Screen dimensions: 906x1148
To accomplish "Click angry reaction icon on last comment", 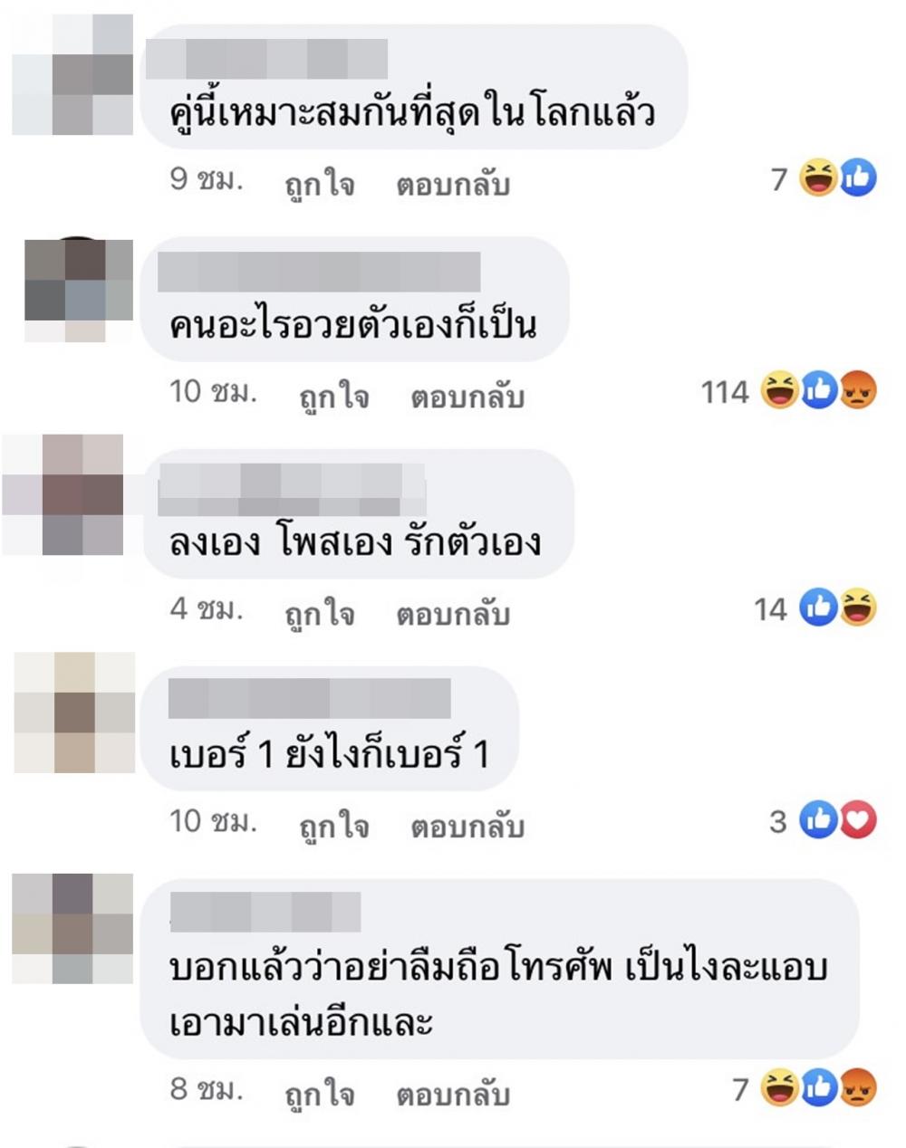I will tap(858, 1087).
